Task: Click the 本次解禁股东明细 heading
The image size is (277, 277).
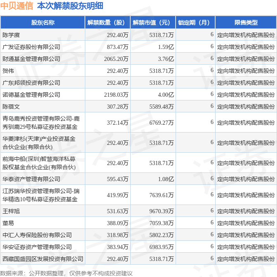Action: (70, 6)
